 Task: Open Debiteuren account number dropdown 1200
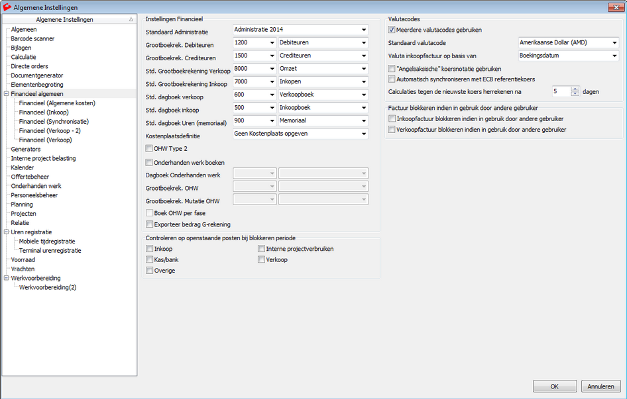click(x=272, y=43)
